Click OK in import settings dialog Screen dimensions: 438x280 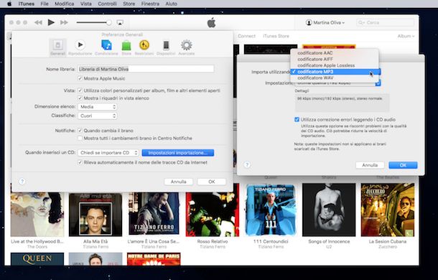point(403,165)
